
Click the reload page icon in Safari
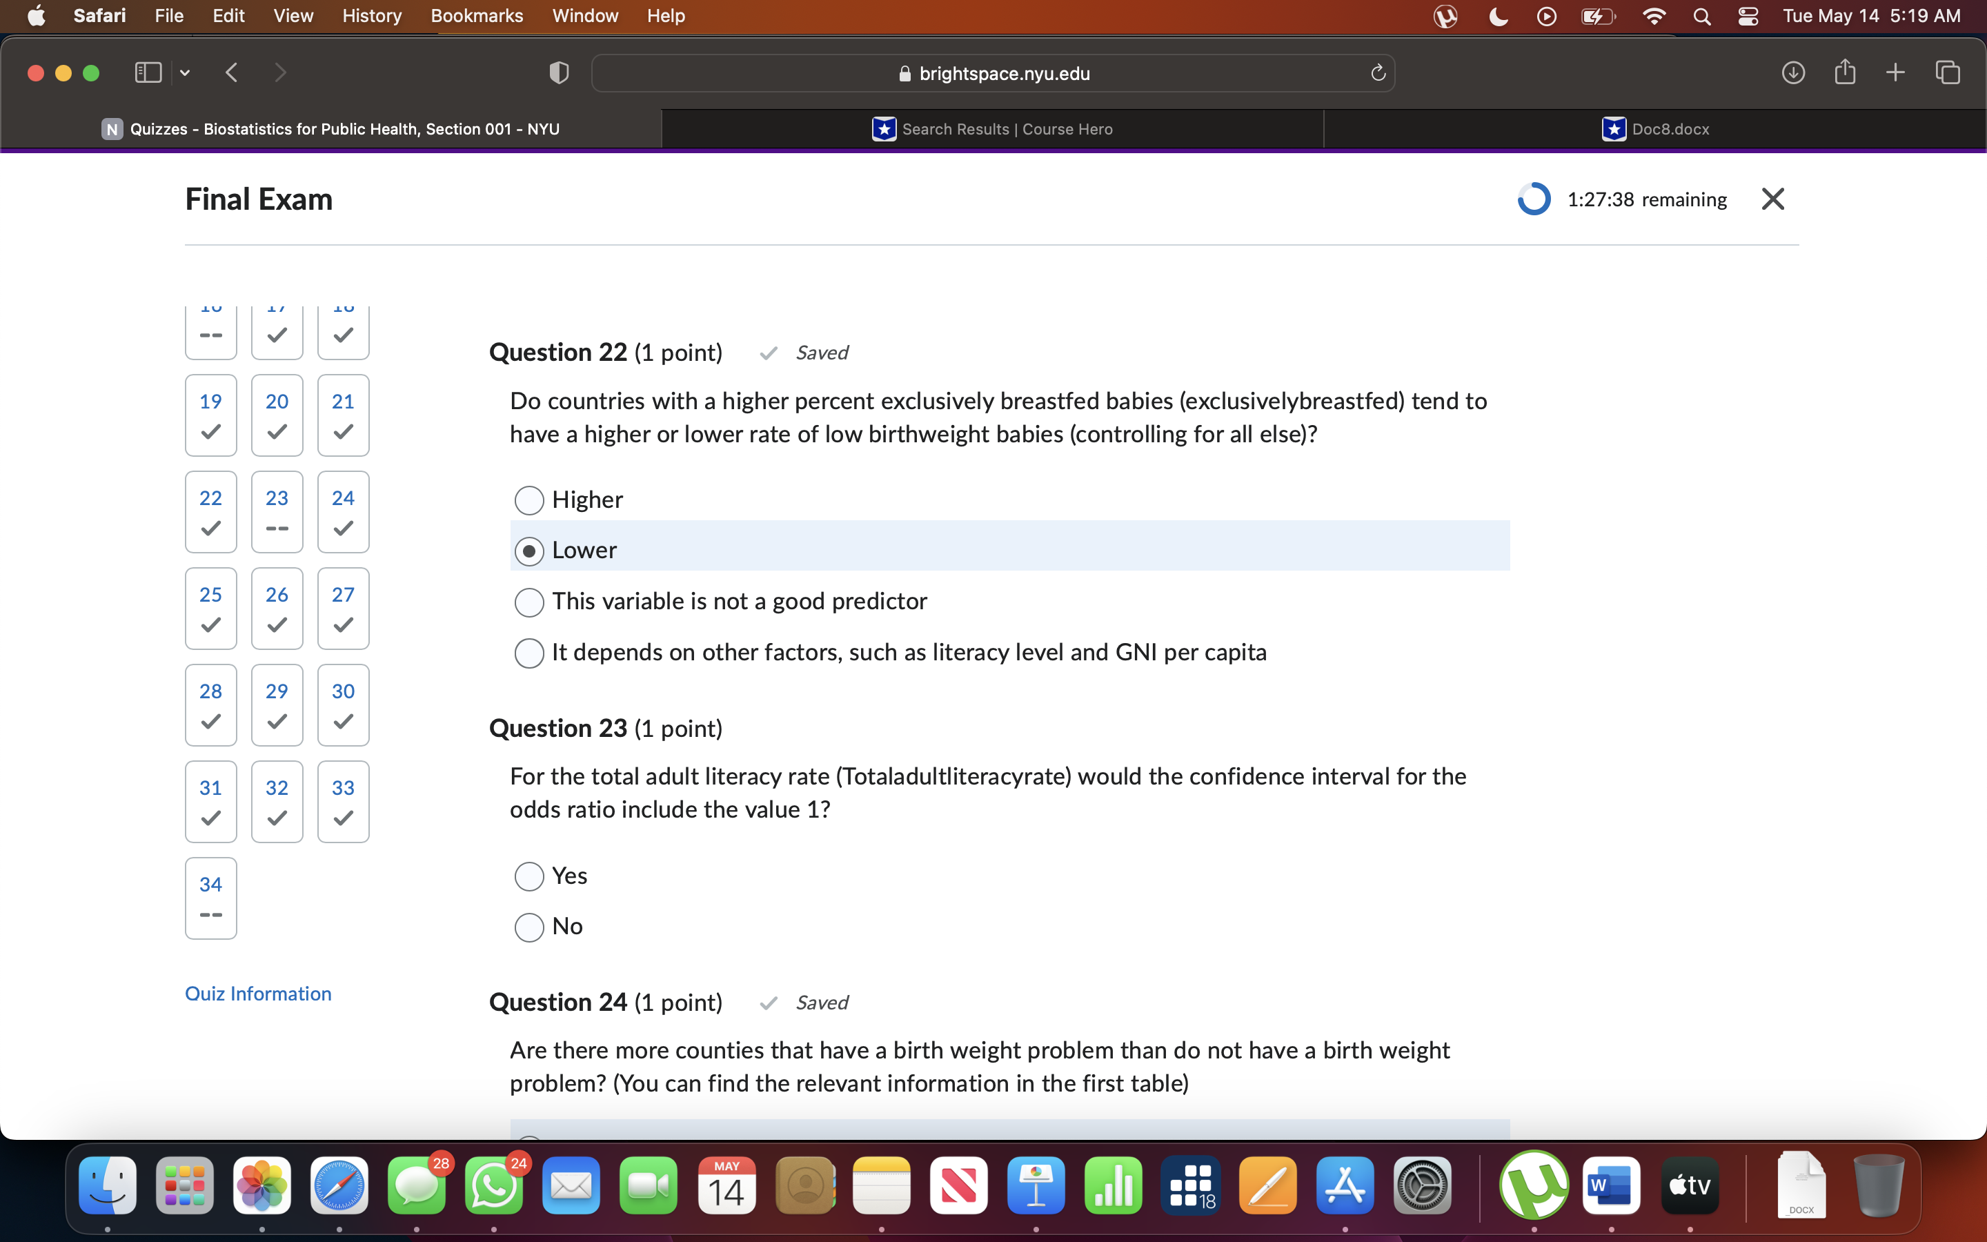1379,73
